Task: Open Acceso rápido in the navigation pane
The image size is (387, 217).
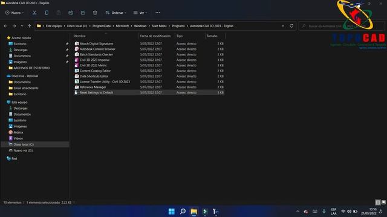Action: coord(21,37)
